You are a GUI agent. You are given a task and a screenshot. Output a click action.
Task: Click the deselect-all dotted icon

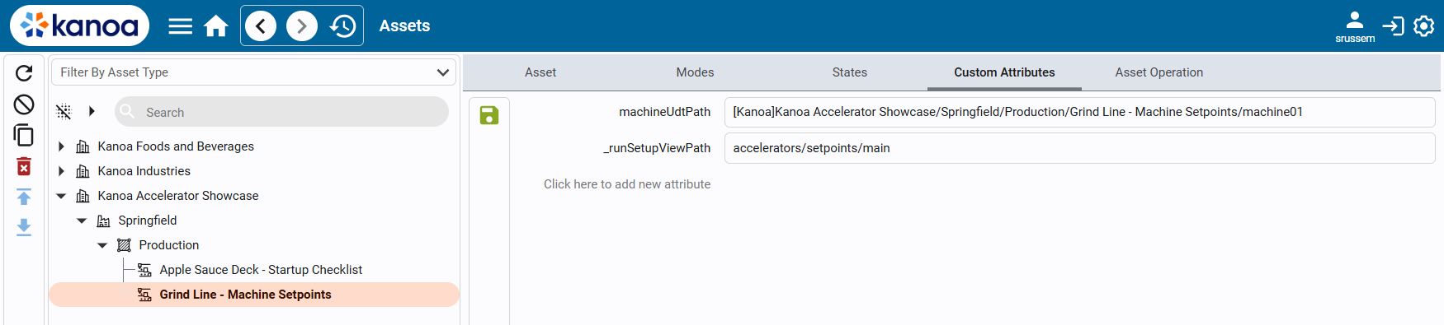click(x=64, y=112)
